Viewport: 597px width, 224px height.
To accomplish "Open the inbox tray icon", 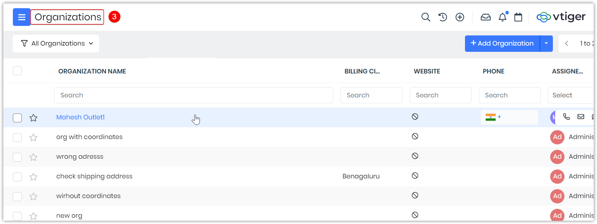I will 485,17.
